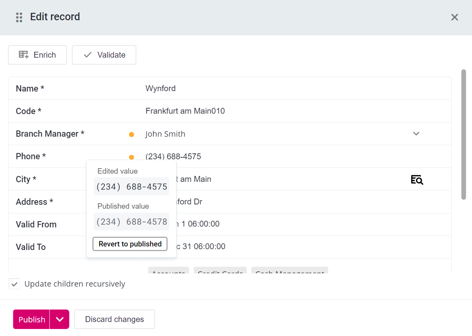Click the orange edit indicator beside Phone
472x336 pixels.
click(132, 157)
